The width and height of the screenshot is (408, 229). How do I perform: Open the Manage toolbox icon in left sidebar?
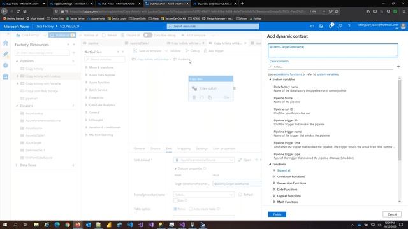6,76
